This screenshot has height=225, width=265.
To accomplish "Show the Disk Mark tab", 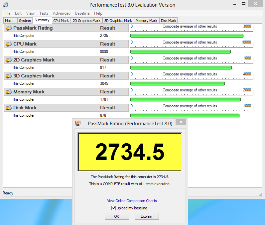I will click(169, 21).
